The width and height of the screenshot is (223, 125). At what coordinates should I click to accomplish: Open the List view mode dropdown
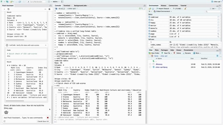pyautogui.click(x=213, y=9)
